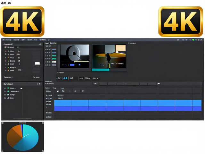Image resolution: width=205 pixels, height=154 pixels.
Task: Click the play triangle in the transport bar
Action: pos(126,84)
